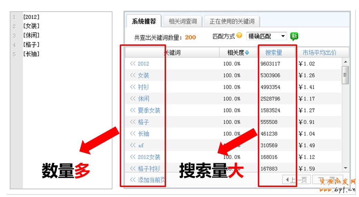Click the add arrow icon beside 2012
The width and height of the screenshot is (359, 197).
(x=133, y=64)
